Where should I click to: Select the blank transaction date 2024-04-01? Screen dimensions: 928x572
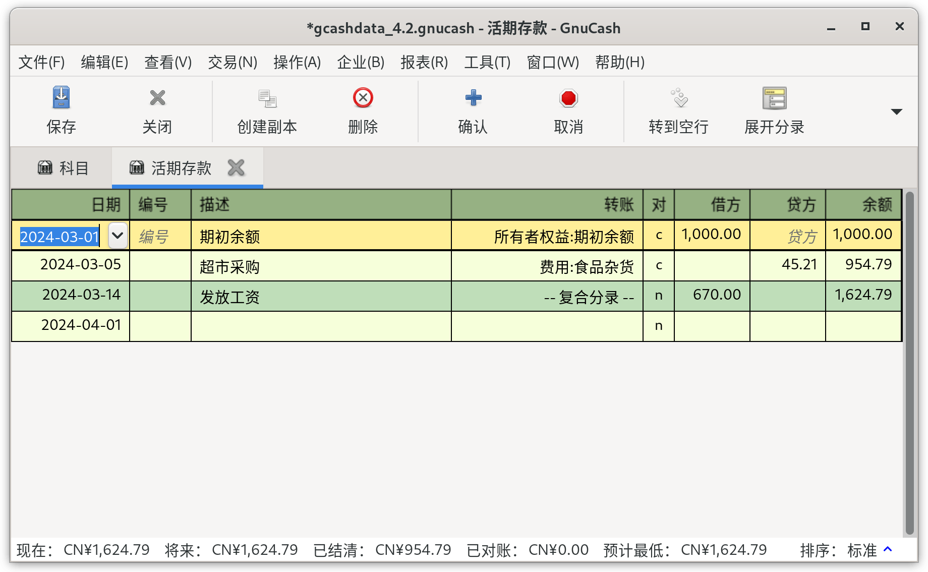click(71, 326)
